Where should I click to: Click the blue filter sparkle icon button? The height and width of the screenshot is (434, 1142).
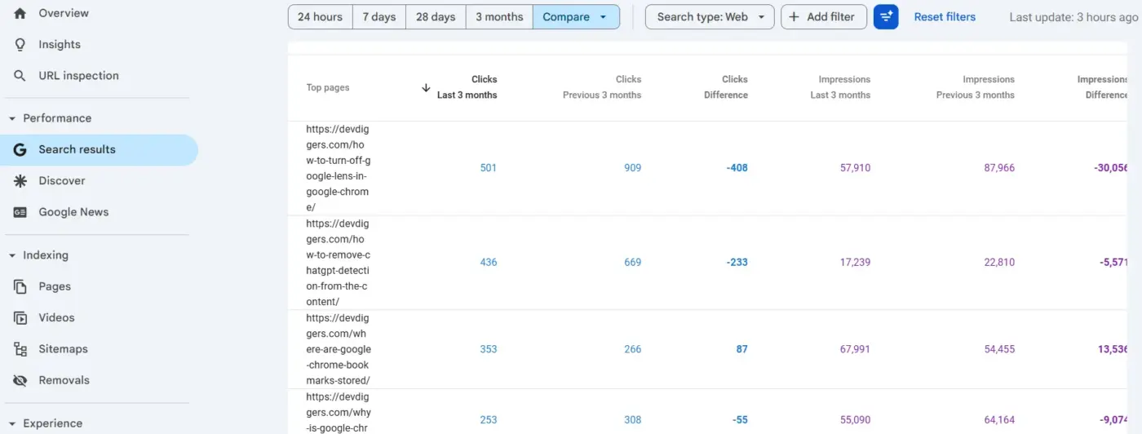tap(886, 16)
